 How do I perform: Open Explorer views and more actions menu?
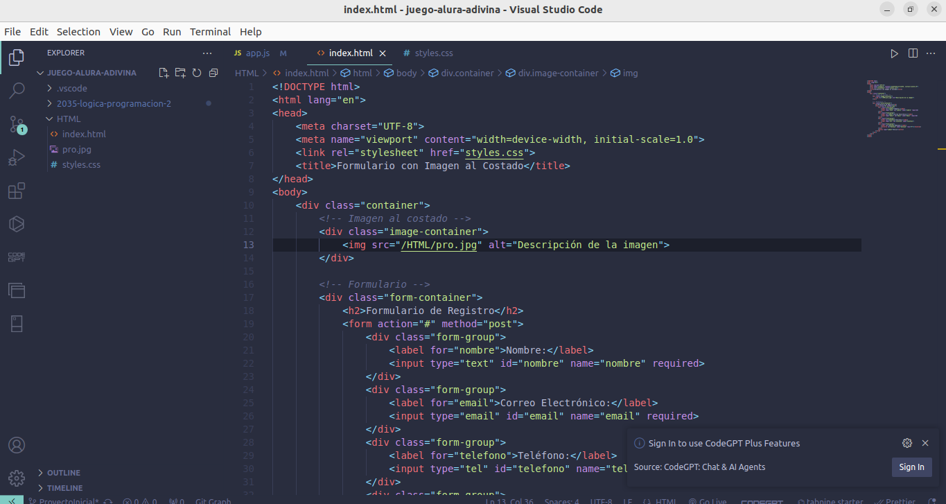tap(207, 53)
